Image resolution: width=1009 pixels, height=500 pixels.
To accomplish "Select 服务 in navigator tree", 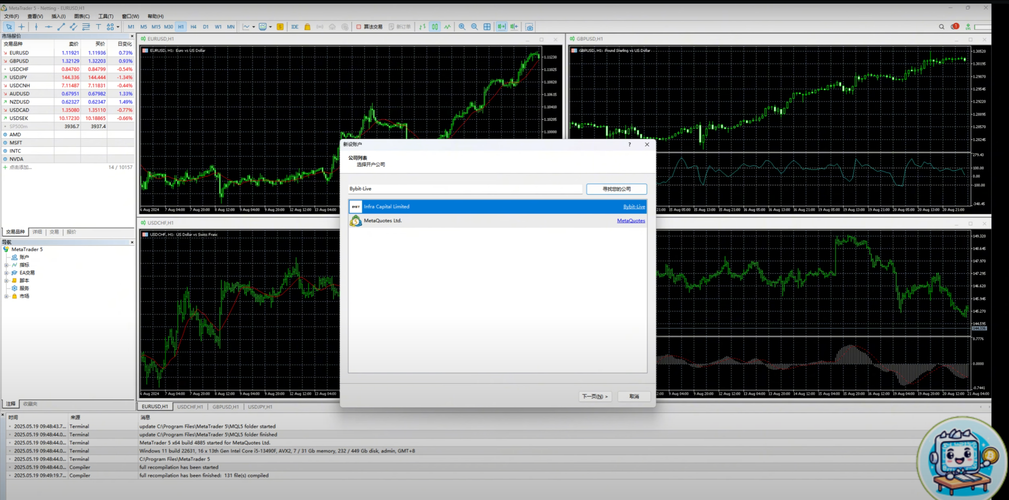I will coord(24,288).
